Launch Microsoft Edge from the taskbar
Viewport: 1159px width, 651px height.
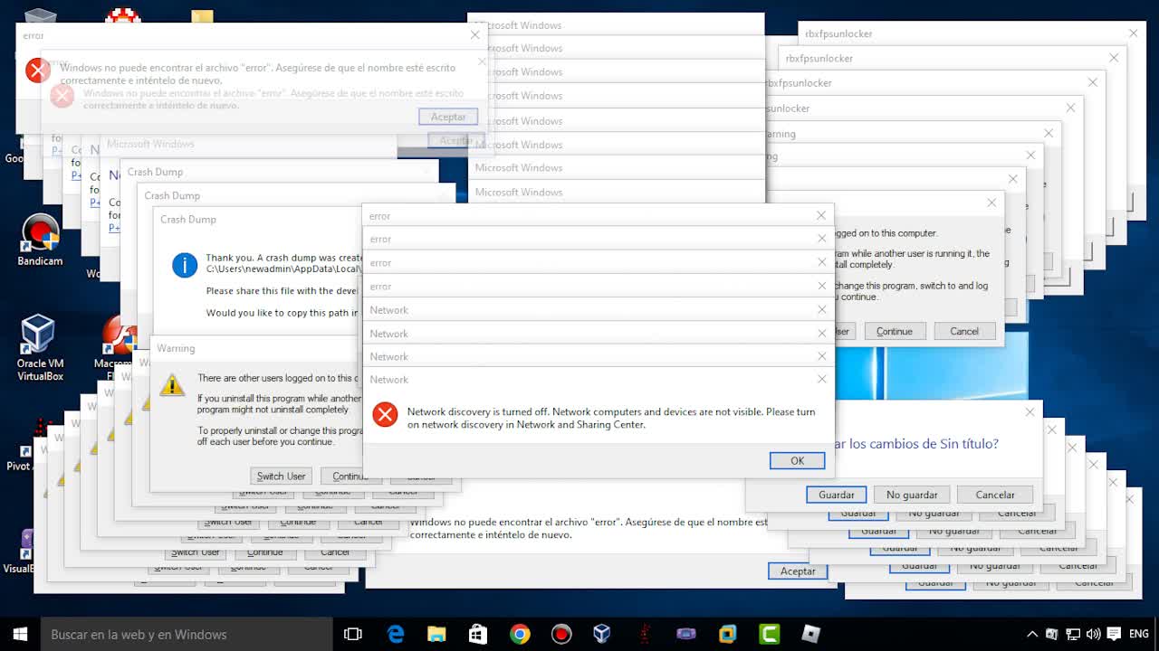click(x=396, y=634)
